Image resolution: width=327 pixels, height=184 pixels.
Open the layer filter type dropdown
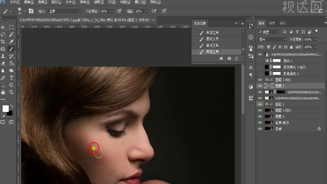pos(269,32)
